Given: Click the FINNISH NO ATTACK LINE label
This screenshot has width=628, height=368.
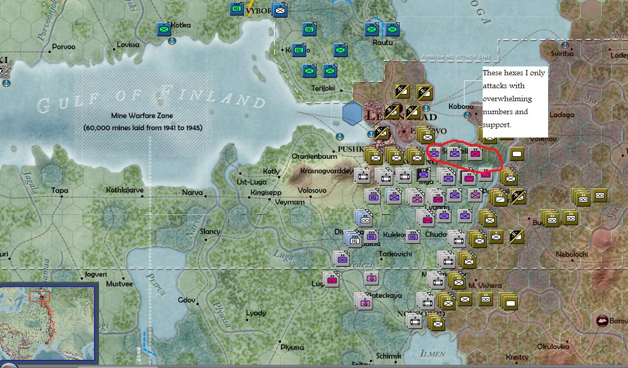Looking at the screenshot, I should [456, 56].
